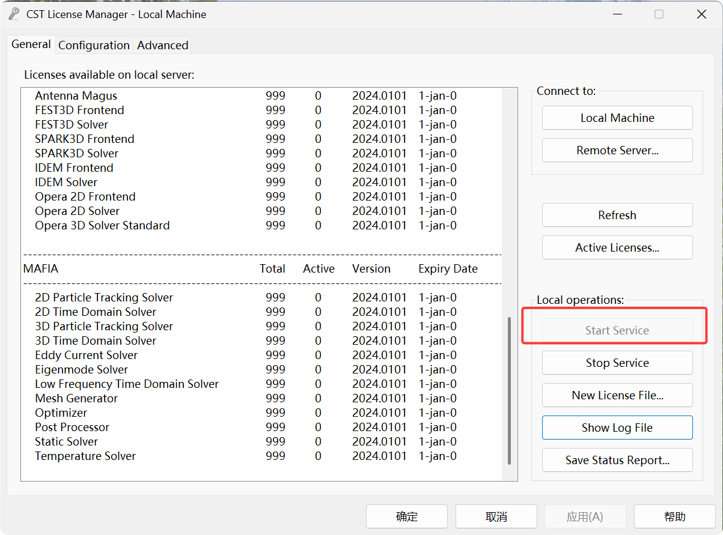Connect to Local Machine
The height and width of the screenshot is (535, 723).
[617, 118]
